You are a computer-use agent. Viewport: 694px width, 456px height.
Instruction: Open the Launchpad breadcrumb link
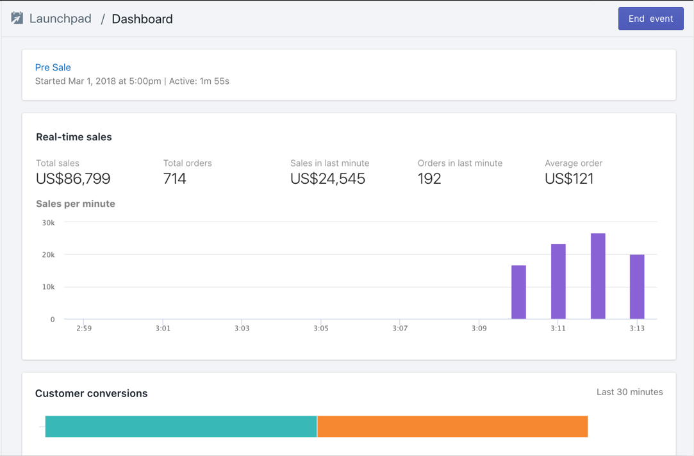pos(60,19)
